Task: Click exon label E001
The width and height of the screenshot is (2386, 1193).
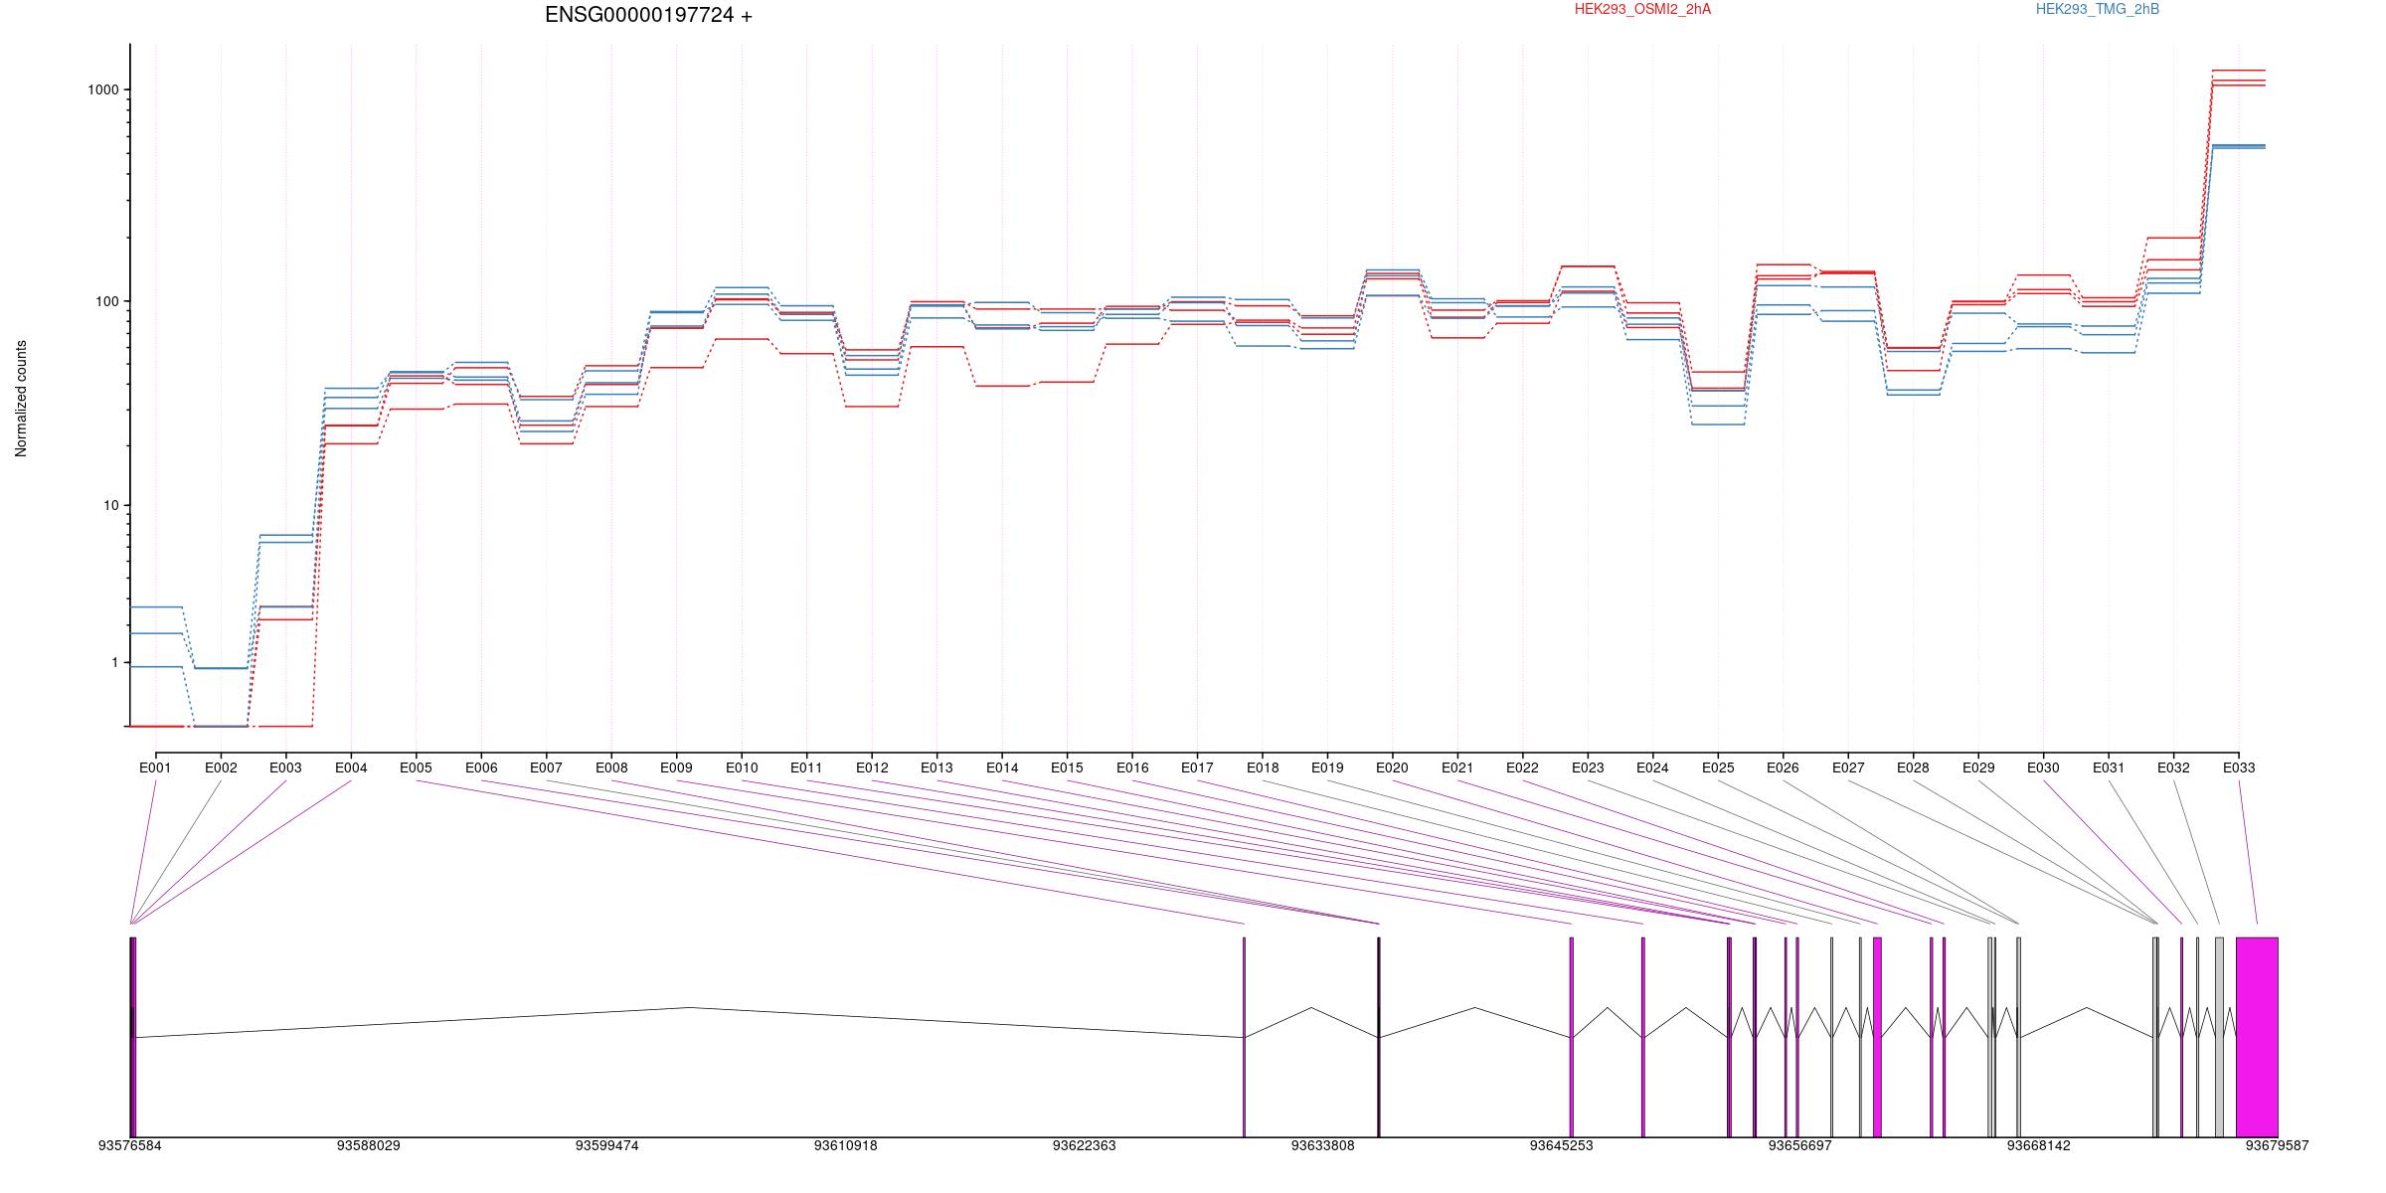Action: pyautogui.click(x=155, y=767)
